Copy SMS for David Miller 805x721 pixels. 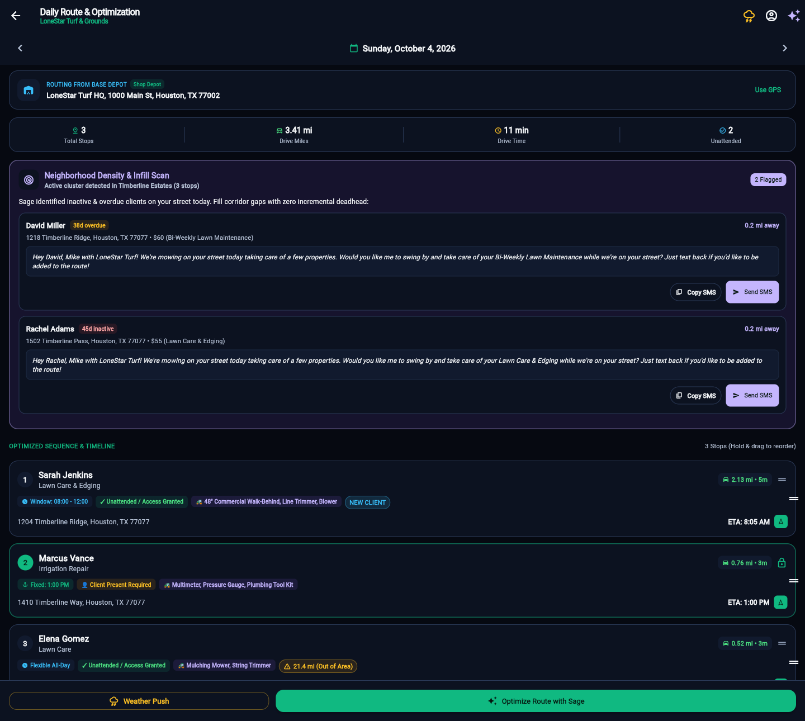pos(696,292)
